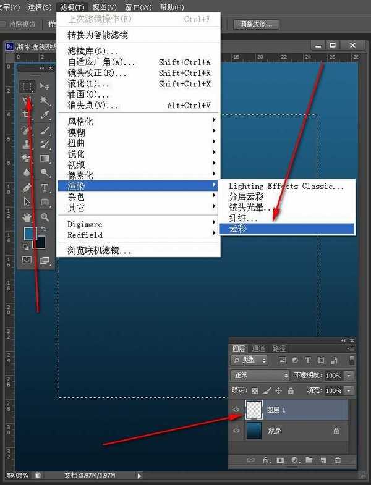The width and height of the screenshot is (371, 485).
Task: Select the Rectangular Marquee tool
Action: 27,86
